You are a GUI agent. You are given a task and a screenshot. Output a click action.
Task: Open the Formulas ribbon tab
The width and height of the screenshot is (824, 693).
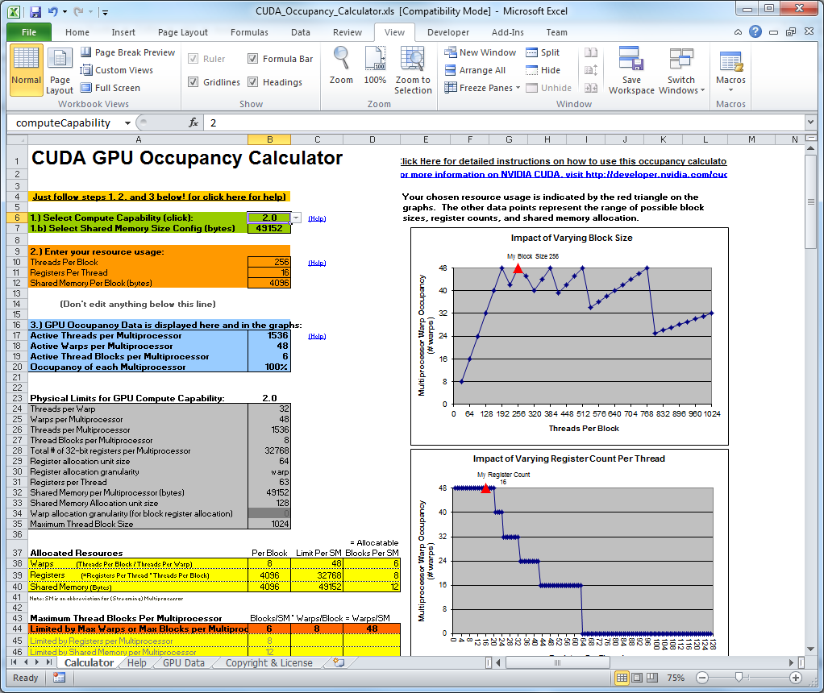(249, 32)
